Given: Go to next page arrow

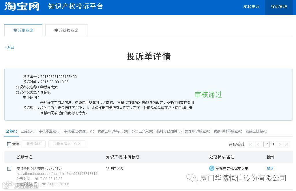Looking at the screenshot, I should [x=279, y=144].
